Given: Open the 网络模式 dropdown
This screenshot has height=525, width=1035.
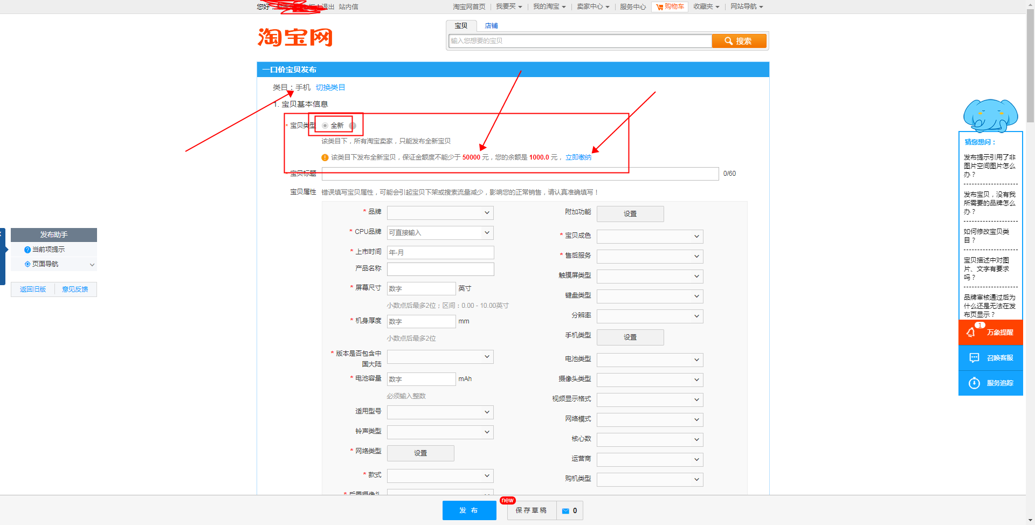Looking at the screenshot, I should [650, 420].
